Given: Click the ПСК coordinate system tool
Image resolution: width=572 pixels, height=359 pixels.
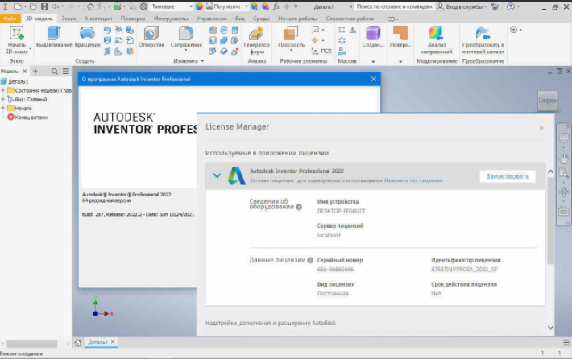Looking at the screenshot, I should click(x=321, y=52).
